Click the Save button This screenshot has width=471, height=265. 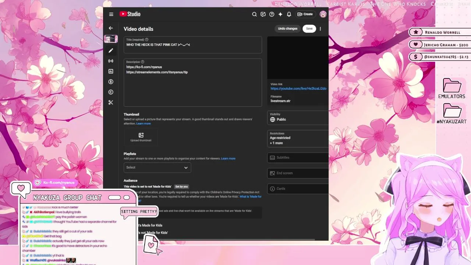[309, 29]
